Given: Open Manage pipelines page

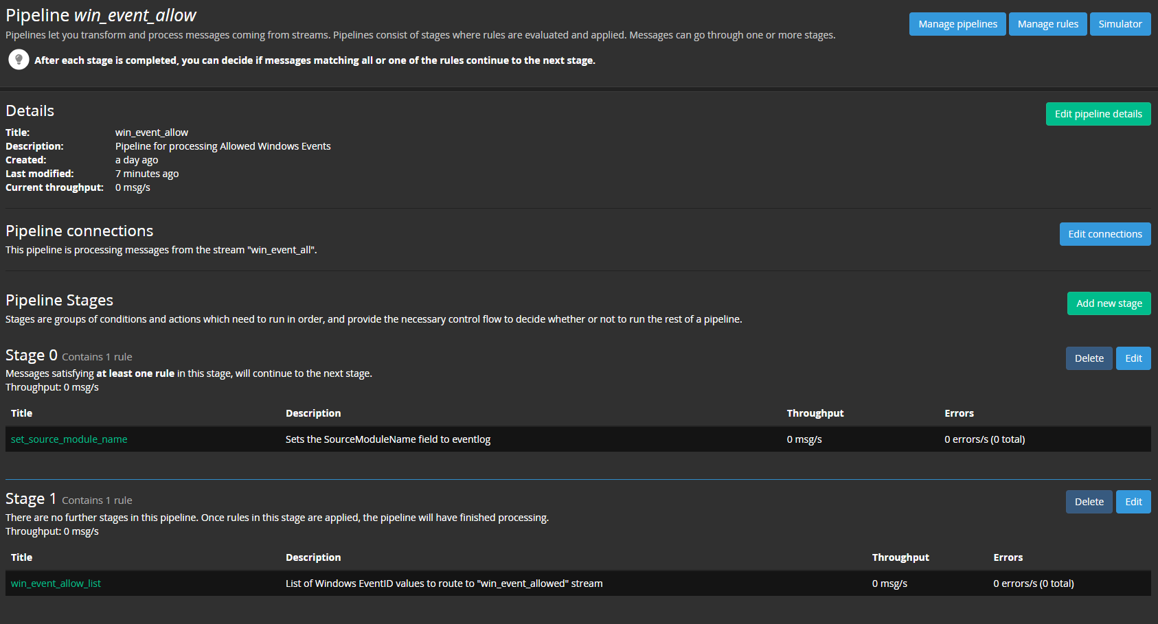Looking at the screenshot, I should click(x=957, y=24).
